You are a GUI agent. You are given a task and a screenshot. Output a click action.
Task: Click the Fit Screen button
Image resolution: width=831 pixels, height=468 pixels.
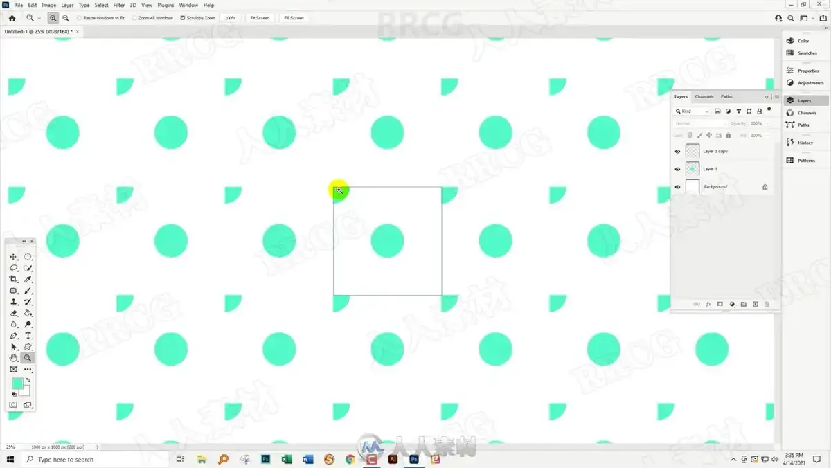pos(260,18)
